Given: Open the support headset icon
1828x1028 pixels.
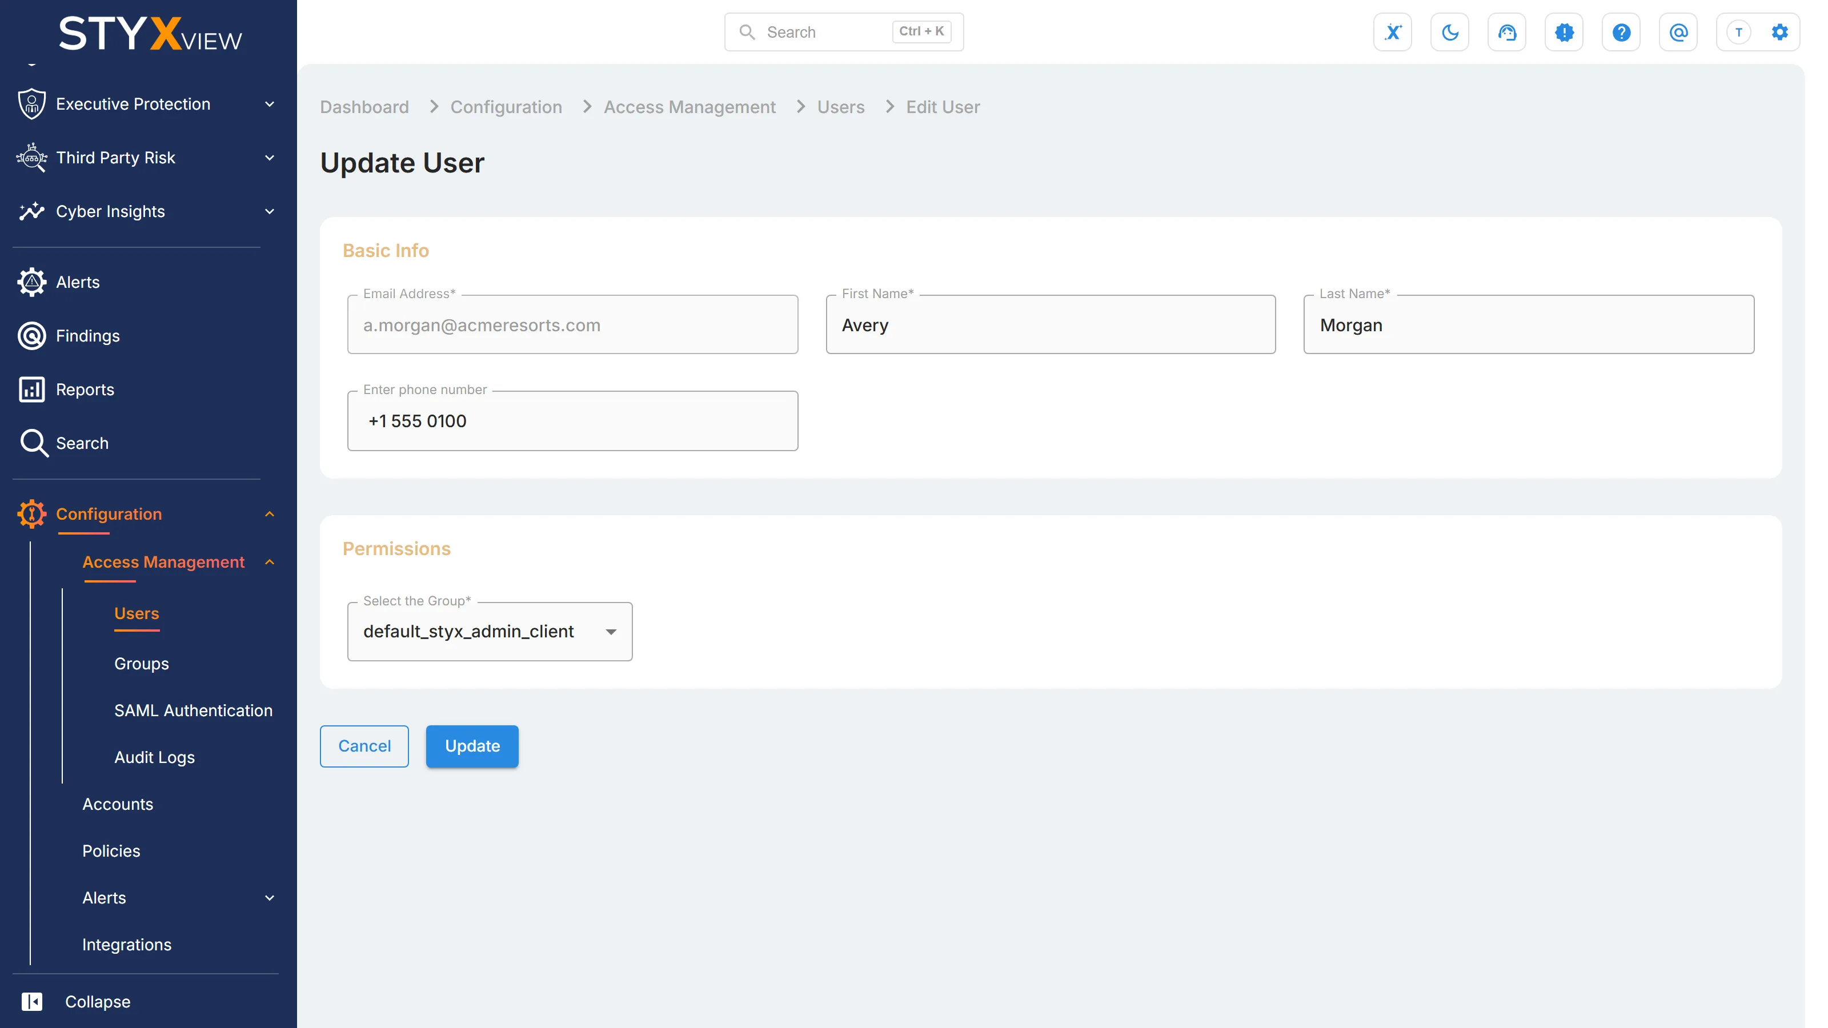Looking at the screenshot, I should (x=1506, y=32).
